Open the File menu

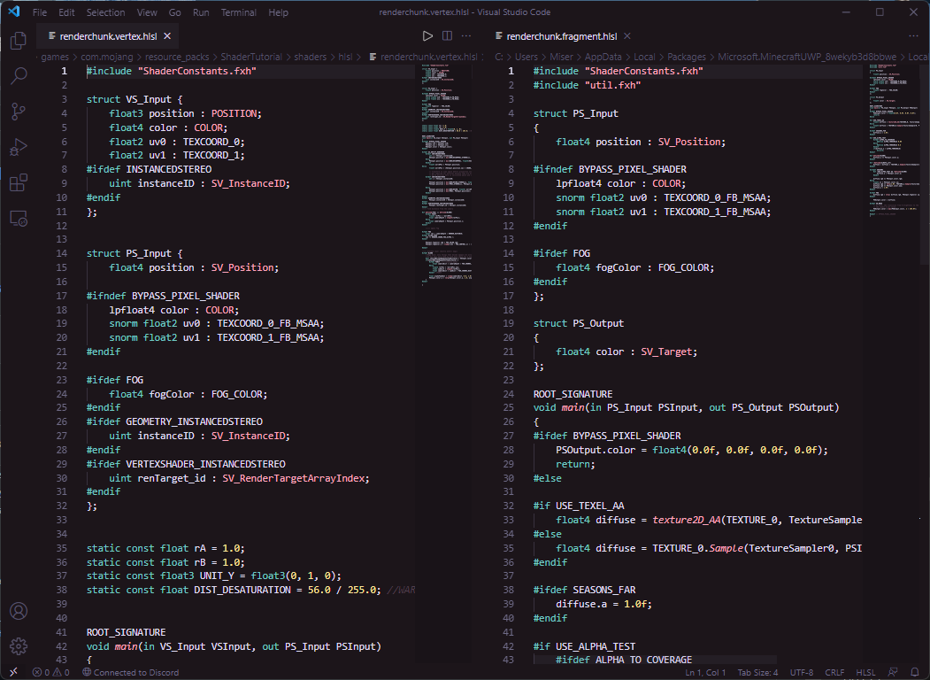[x=40, y=12]
